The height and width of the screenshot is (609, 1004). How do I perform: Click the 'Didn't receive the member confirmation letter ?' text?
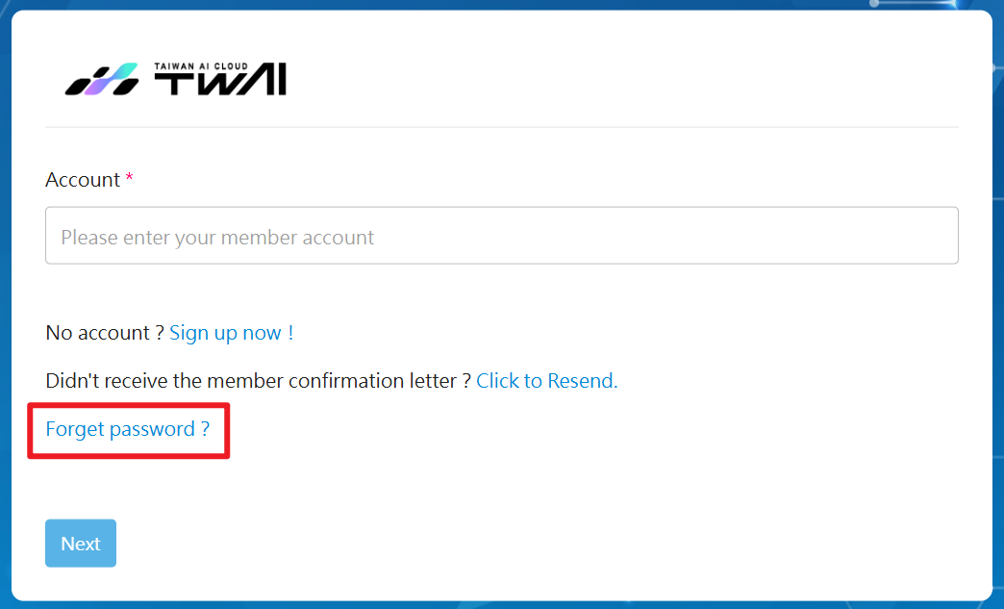258,381
